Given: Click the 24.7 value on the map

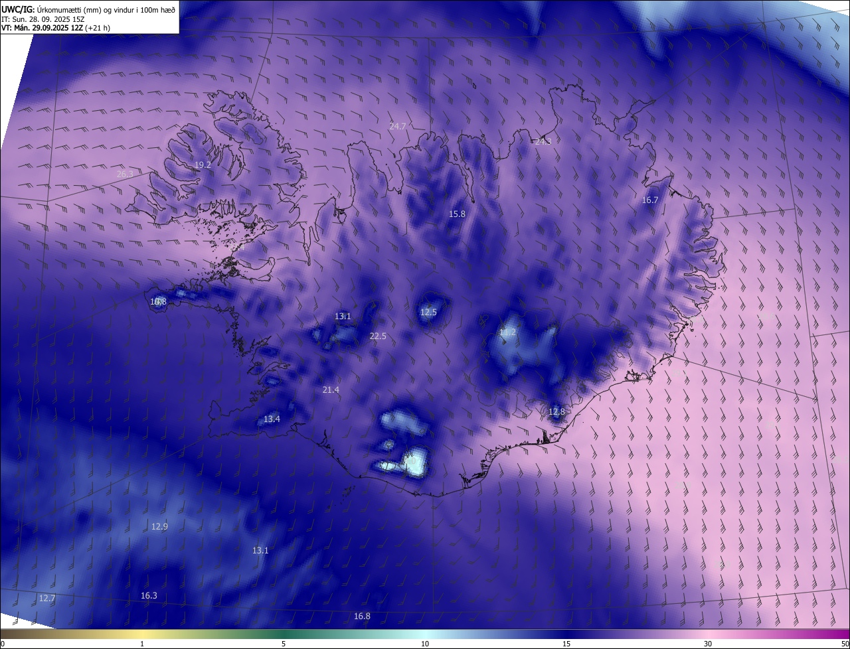Looking at the screenshot, I should point(397,125).
